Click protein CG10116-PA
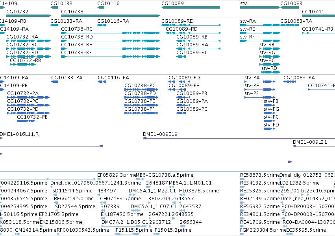Viewport: 335px width, 236px height. point(102,82)
